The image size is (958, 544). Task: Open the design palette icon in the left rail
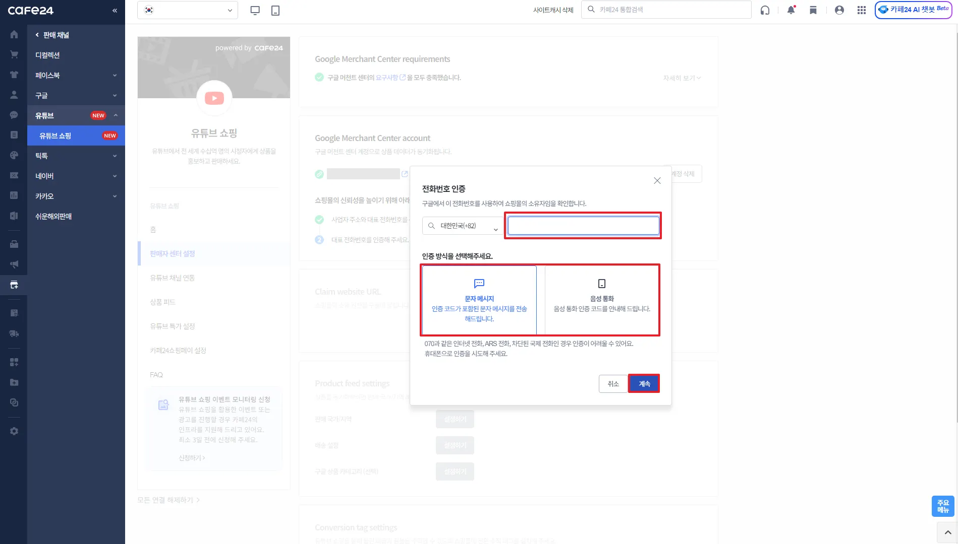click(14, 155)
